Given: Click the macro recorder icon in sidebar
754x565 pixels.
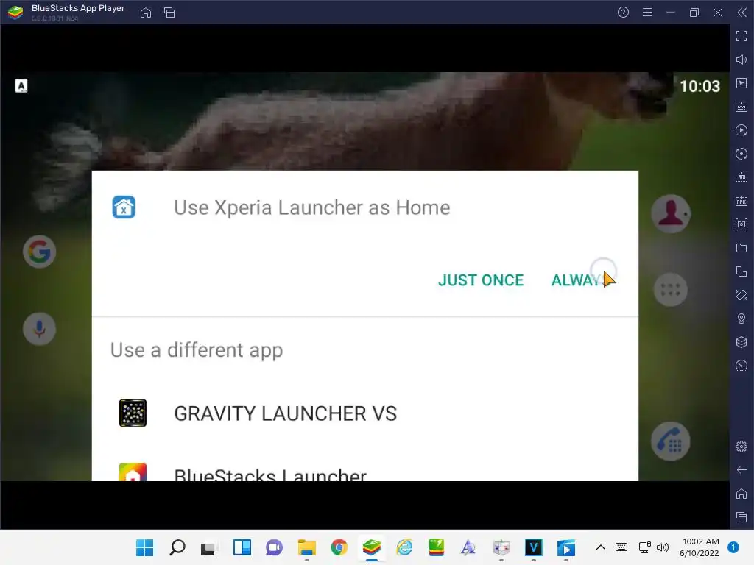Looking at the screenshot, I should pyautogui.click(x=741, y=130).
